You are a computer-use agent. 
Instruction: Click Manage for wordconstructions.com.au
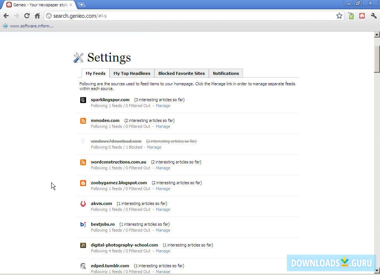pyautogui.click(x=163, y=168)
